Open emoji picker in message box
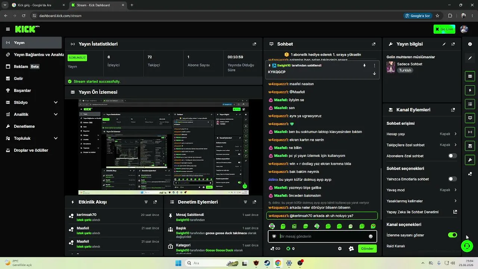The width and height of the screenshot is (478, 269). (x=370, y=236)
